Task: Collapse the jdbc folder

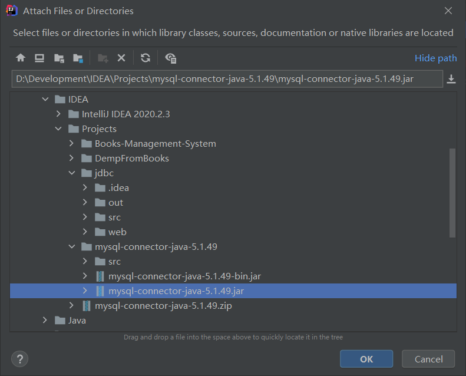Action: click(x=72, y=173)
